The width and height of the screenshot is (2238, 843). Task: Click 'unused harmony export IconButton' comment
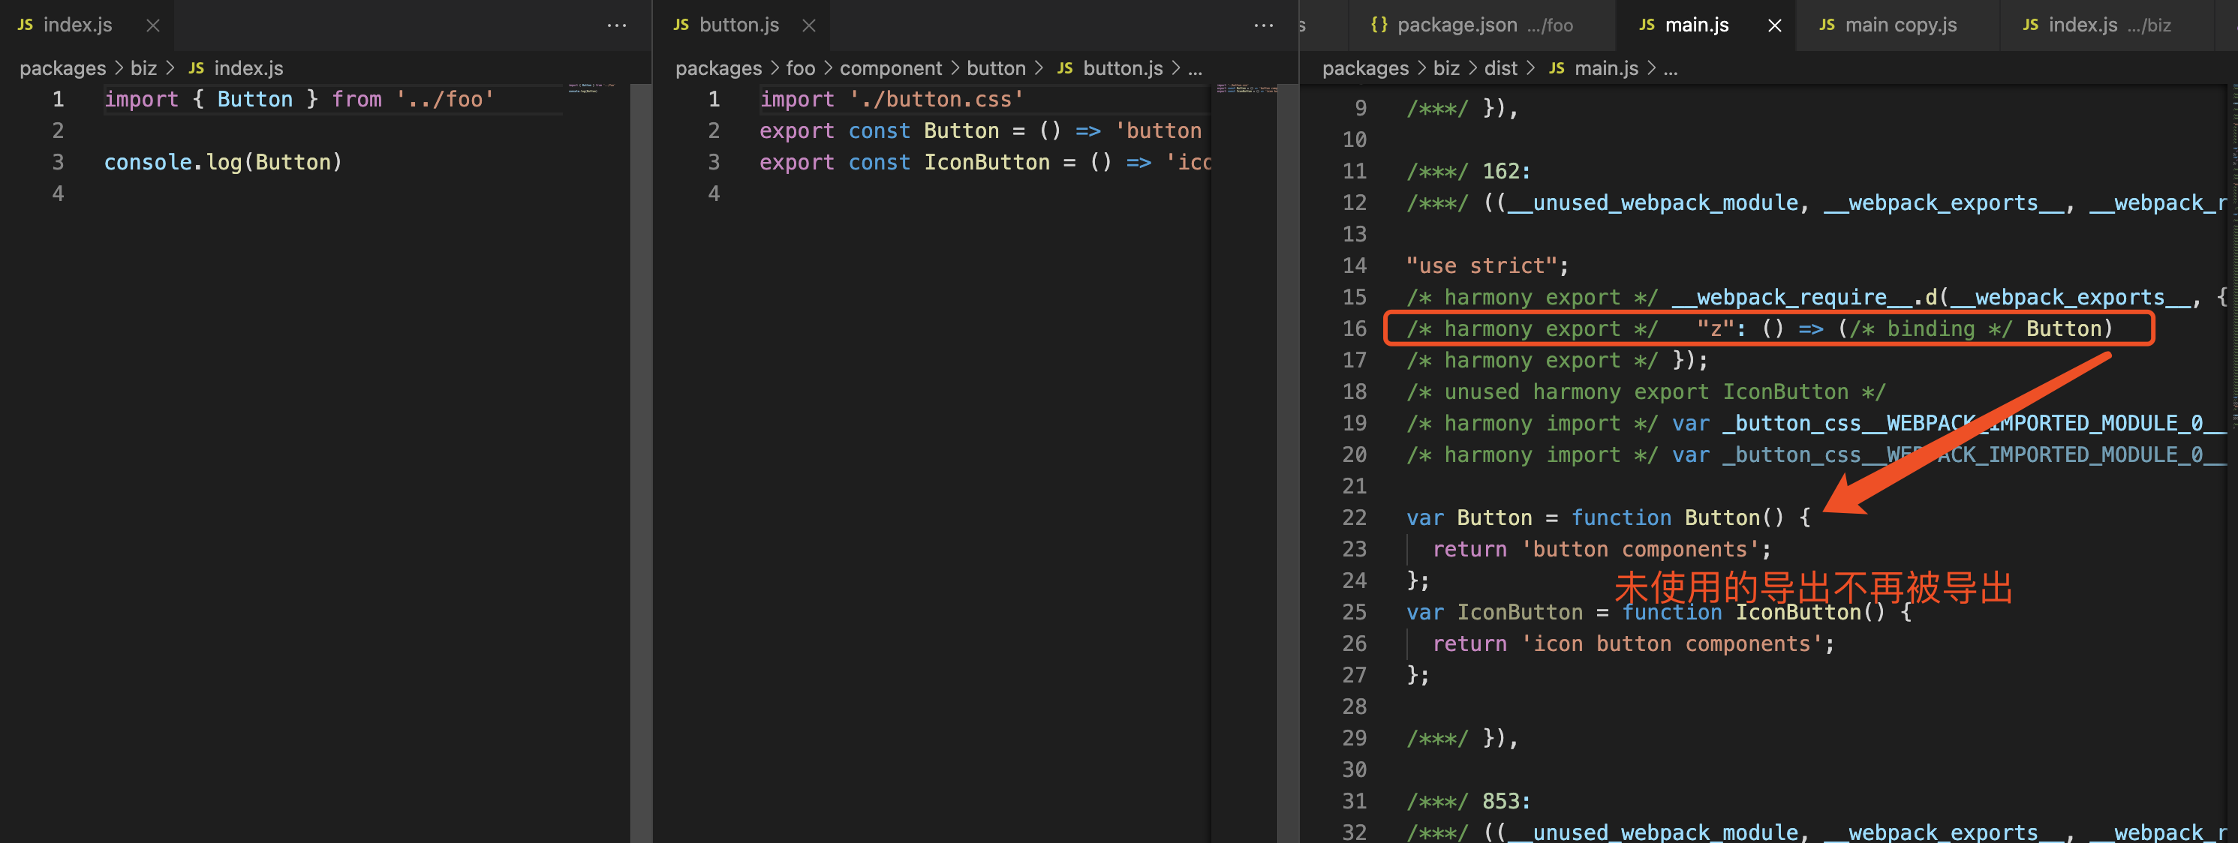[x=1646, y=392]
